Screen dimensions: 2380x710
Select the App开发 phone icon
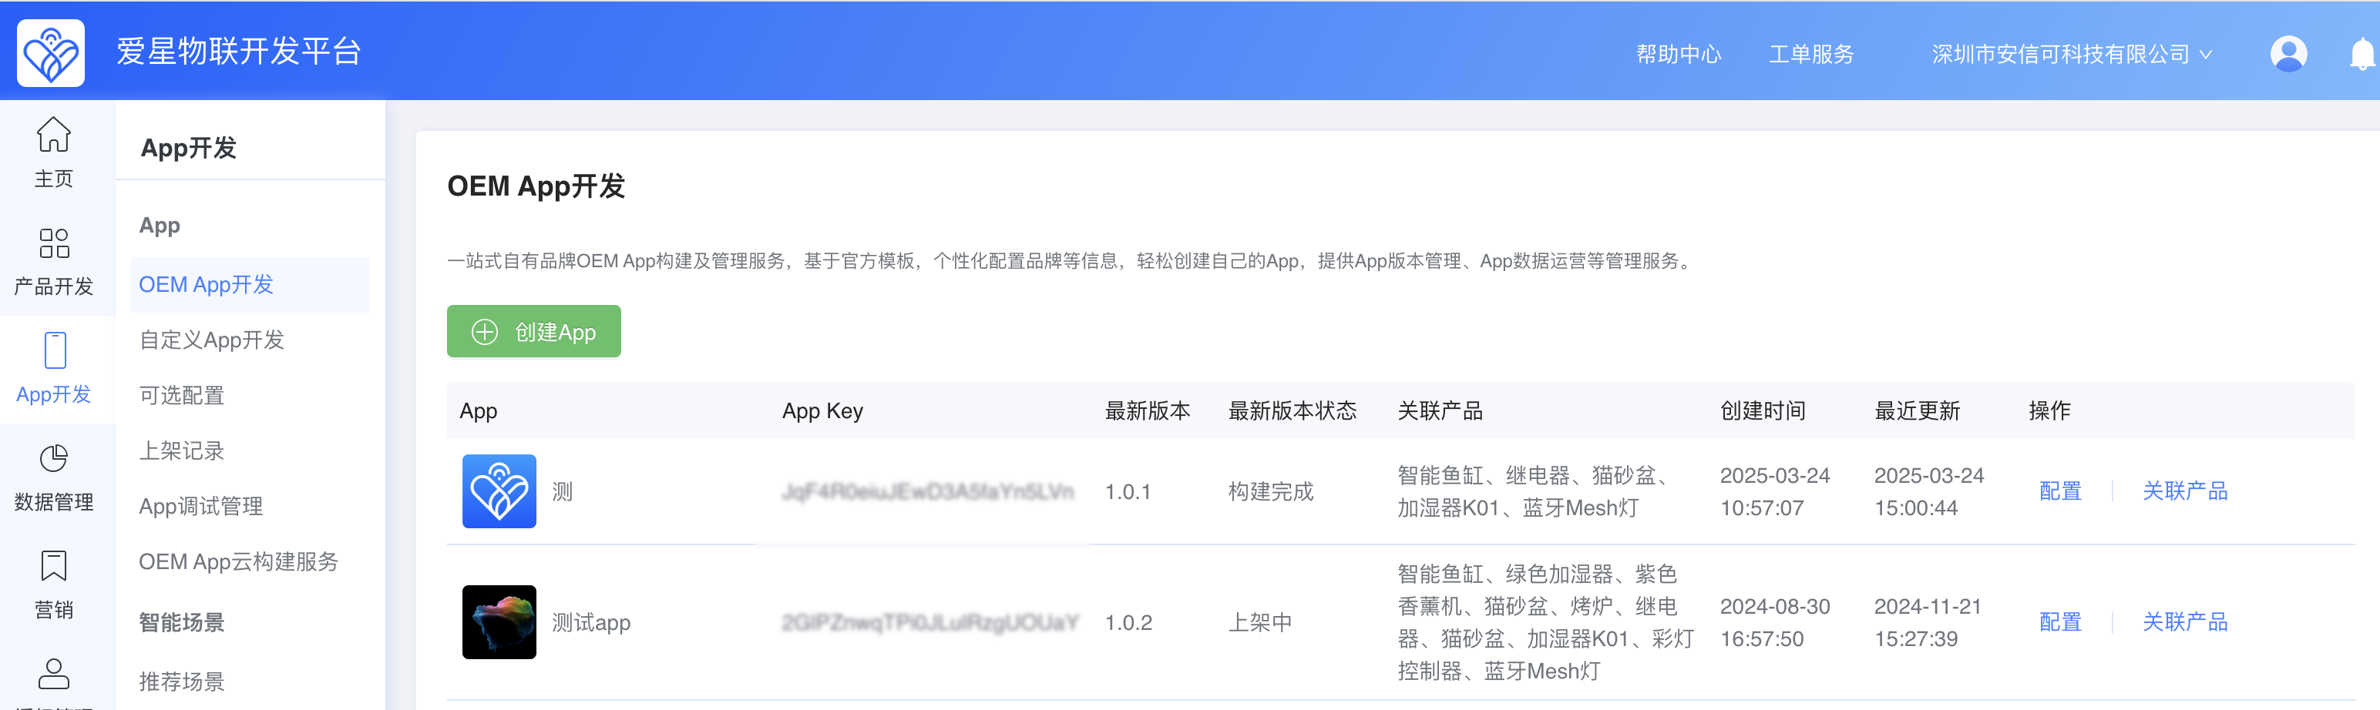(x=55, y=351)
